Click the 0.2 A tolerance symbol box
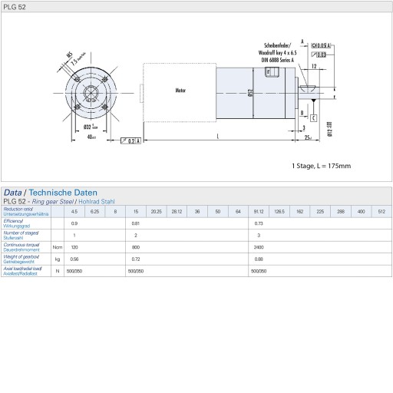Screen dimensions: 393x393 pyautogui.click(x=130, y=140)
